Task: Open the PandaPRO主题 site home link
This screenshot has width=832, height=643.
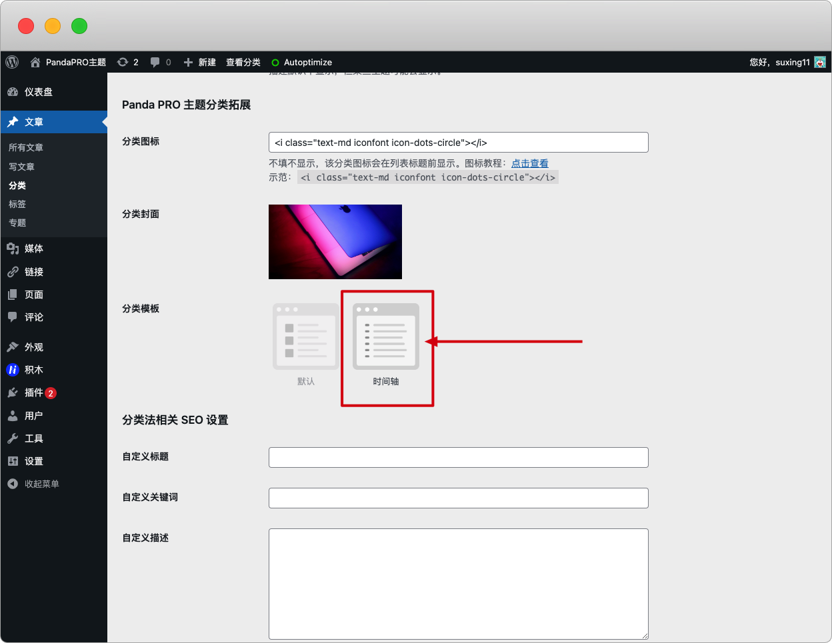Action: [68, 62]
